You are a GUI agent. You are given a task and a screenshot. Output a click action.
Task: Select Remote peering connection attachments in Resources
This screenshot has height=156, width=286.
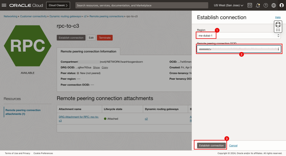click(x=23, y=112)
